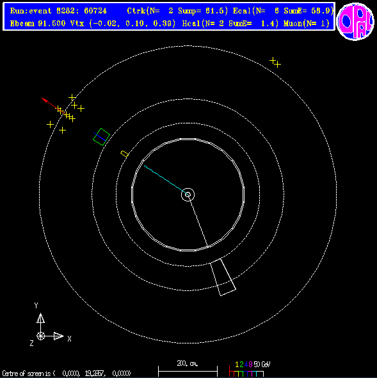The height and width of the screenshot is (378, 377).
Task: Click the central vertex circle
Action: point(188,194)
